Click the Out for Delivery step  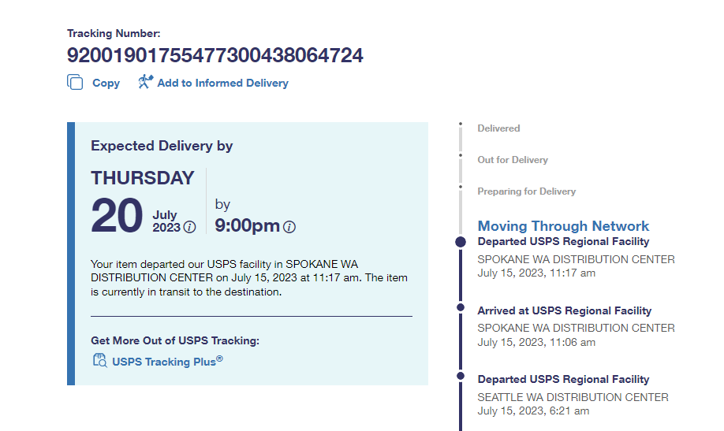[x=512, y=160]
